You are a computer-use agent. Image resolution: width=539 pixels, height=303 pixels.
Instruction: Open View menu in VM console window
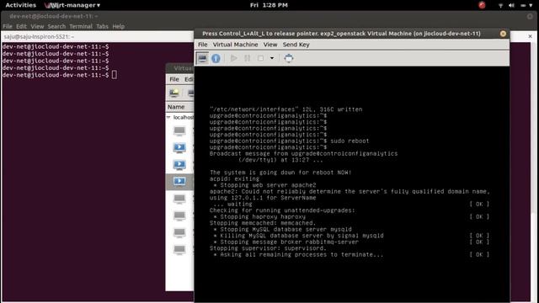click(x=270, y=45)
